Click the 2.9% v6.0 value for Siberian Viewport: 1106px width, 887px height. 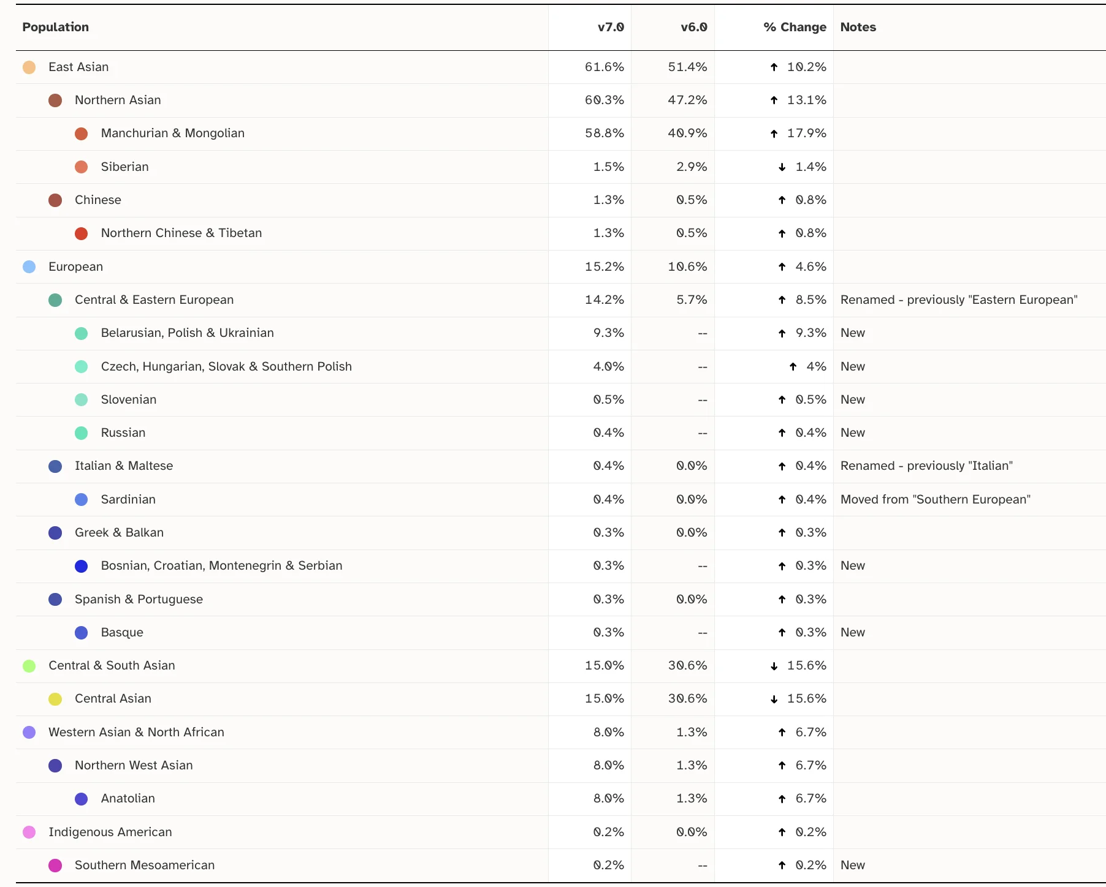[x=692, y=167]
